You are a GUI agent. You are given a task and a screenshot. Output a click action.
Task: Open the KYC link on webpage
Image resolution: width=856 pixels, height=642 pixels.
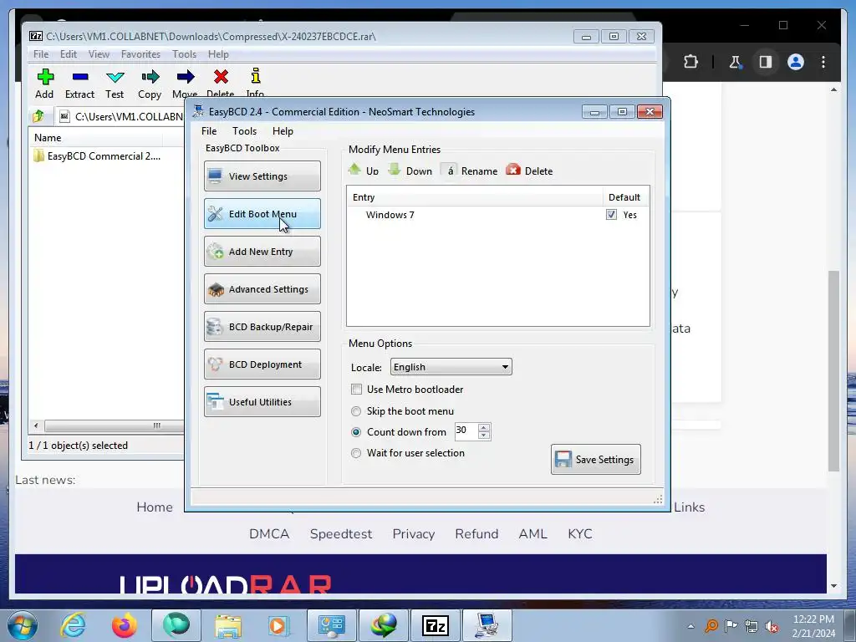pyautogui.click(x=580, y=534)
